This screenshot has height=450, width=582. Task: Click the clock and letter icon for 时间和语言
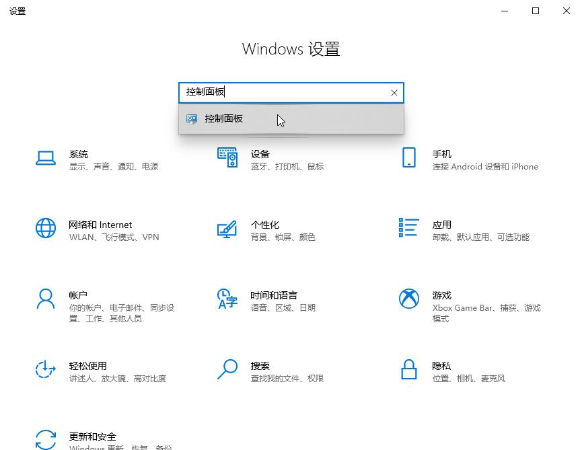click(227, 299)
